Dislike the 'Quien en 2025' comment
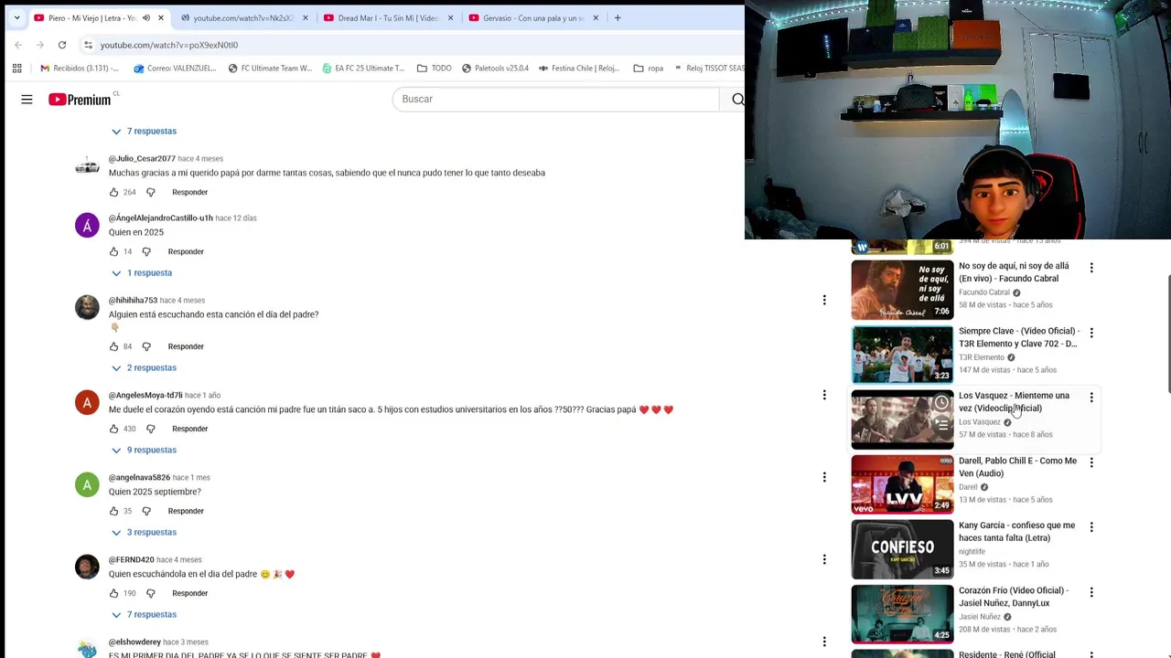The width and height of the screenshot is (1171, 658). 146,251
